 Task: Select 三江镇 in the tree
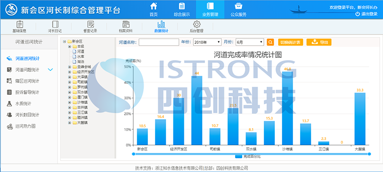(x=82, y=112)
